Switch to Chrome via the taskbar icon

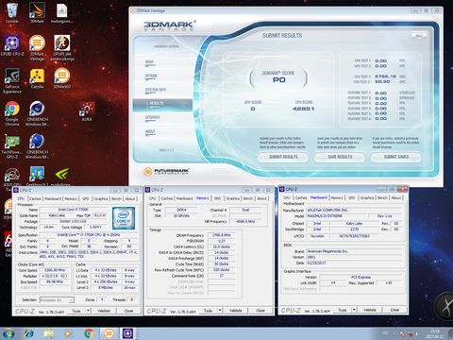click(x=89, y=333)
